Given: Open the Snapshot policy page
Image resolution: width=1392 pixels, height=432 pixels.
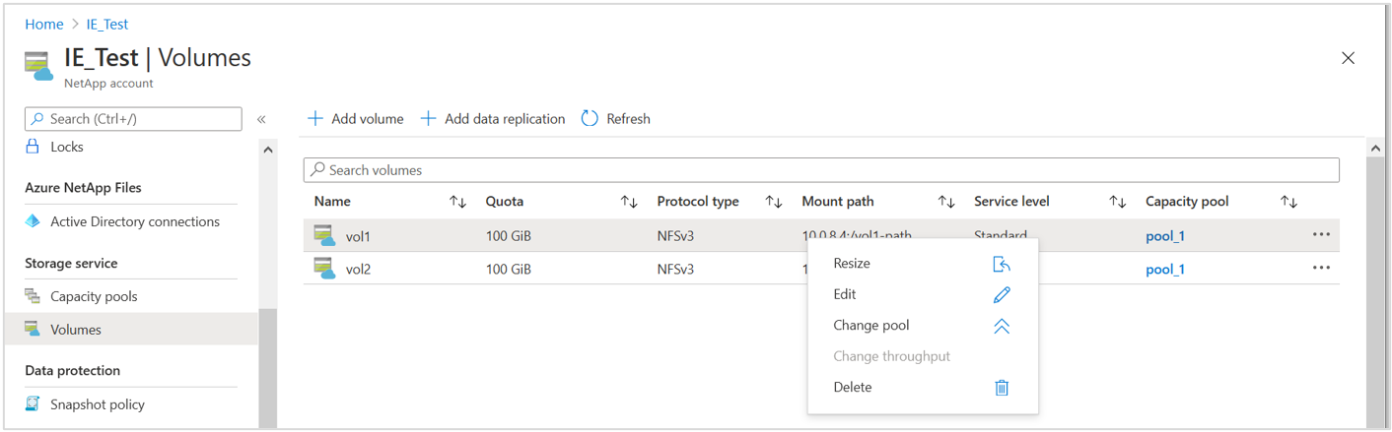Looking at the screenshot, I should coord(97,404).
